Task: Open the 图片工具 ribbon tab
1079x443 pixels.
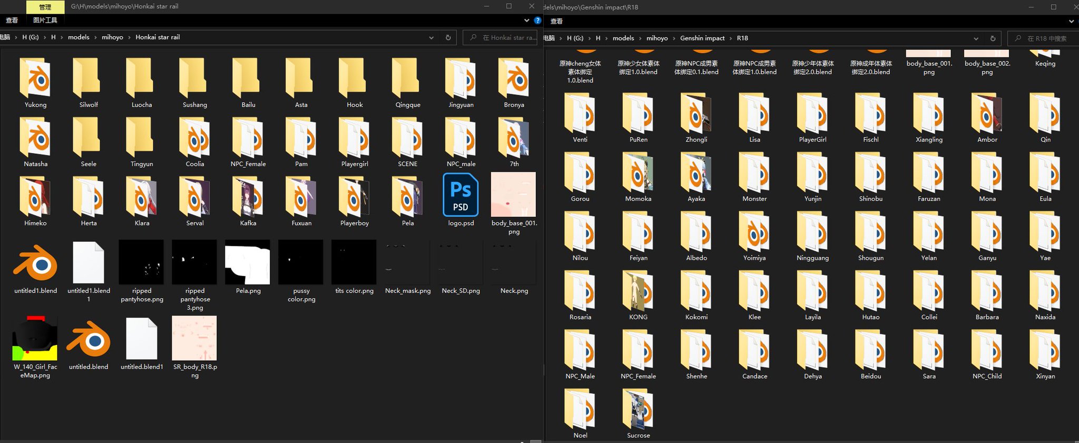Action: [x=45, y=21]
